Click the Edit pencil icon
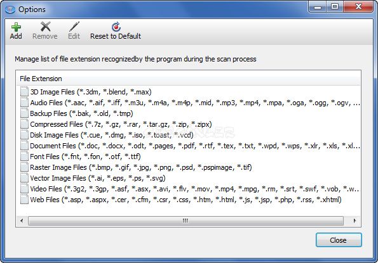378x263 pixels. tap(74, 27)
